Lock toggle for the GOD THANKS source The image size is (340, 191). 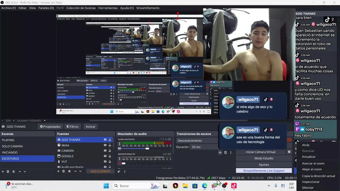click(110, 140)
